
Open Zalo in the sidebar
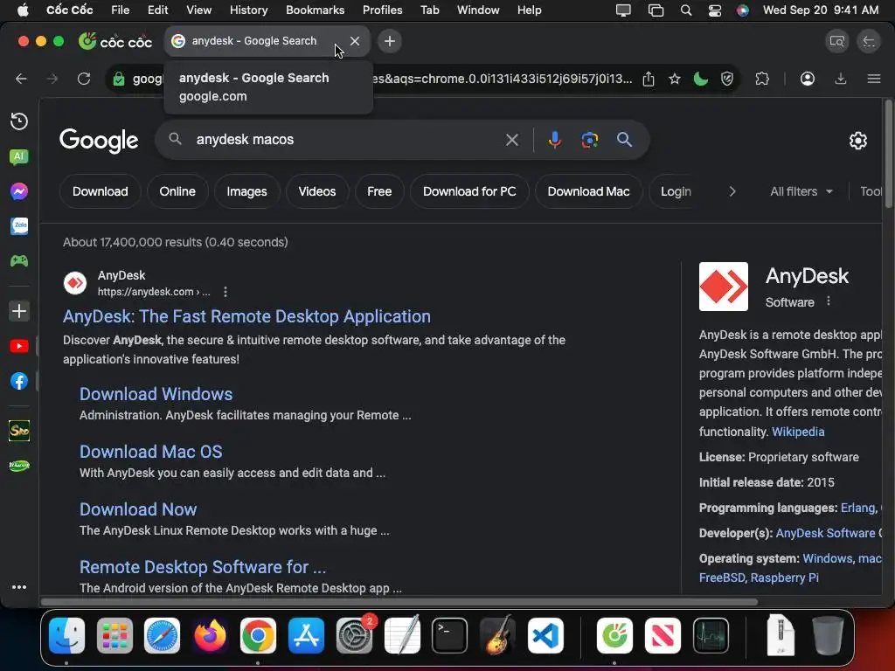click(x=19, y=226)
